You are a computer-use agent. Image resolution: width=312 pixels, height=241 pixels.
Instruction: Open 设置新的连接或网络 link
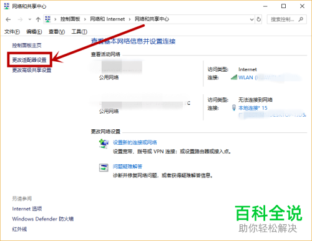[x=135, y=142]
